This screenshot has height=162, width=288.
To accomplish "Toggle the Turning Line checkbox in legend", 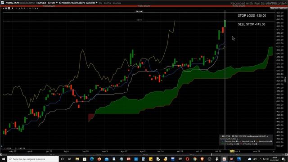I will click(237, 141).
